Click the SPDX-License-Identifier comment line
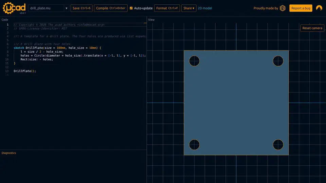326x183 pixels. 40,28
